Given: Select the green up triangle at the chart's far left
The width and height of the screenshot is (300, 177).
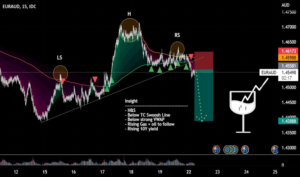Looking at the screenshot, I should (107, 89).
